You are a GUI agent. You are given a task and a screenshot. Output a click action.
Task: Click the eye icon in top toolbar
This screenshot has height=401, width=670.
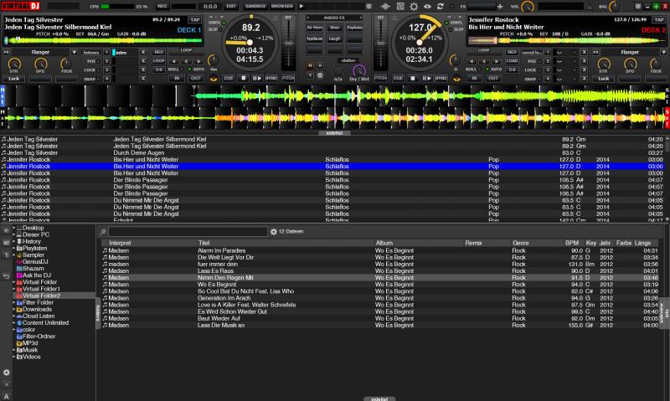click(427, 6)
